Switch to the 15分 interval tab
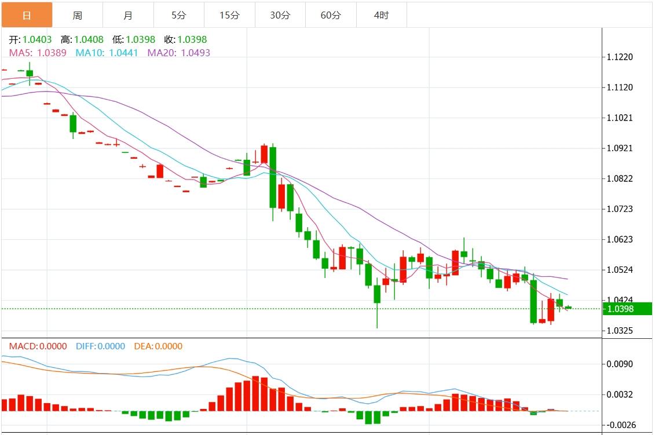The height and width of the screenshot is (435, 655). [229, 15]
